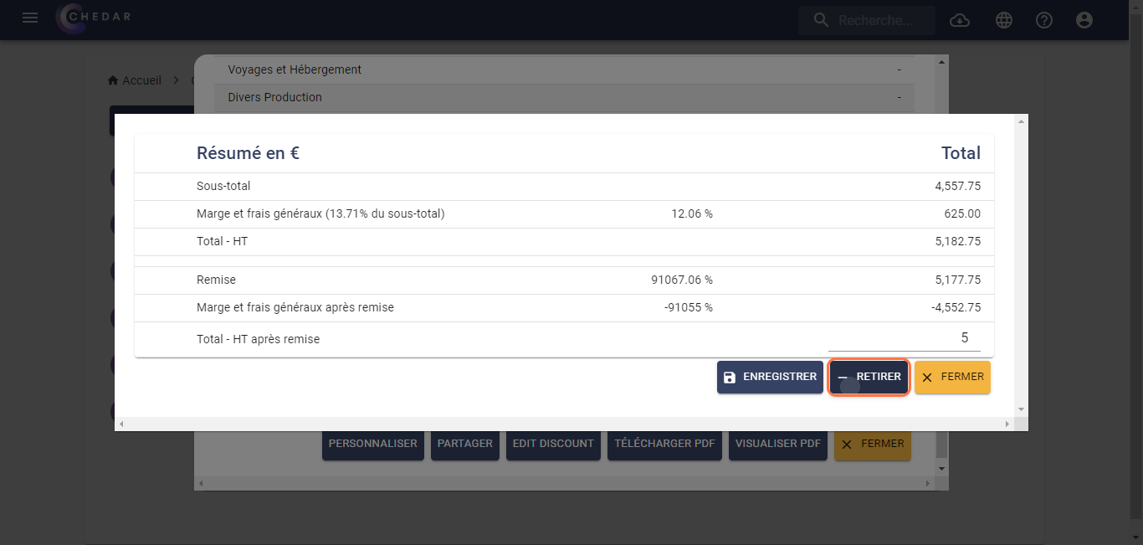Go to Accueil breadcrumb link
1143x545 pixels.
click(x=141, y=80)
